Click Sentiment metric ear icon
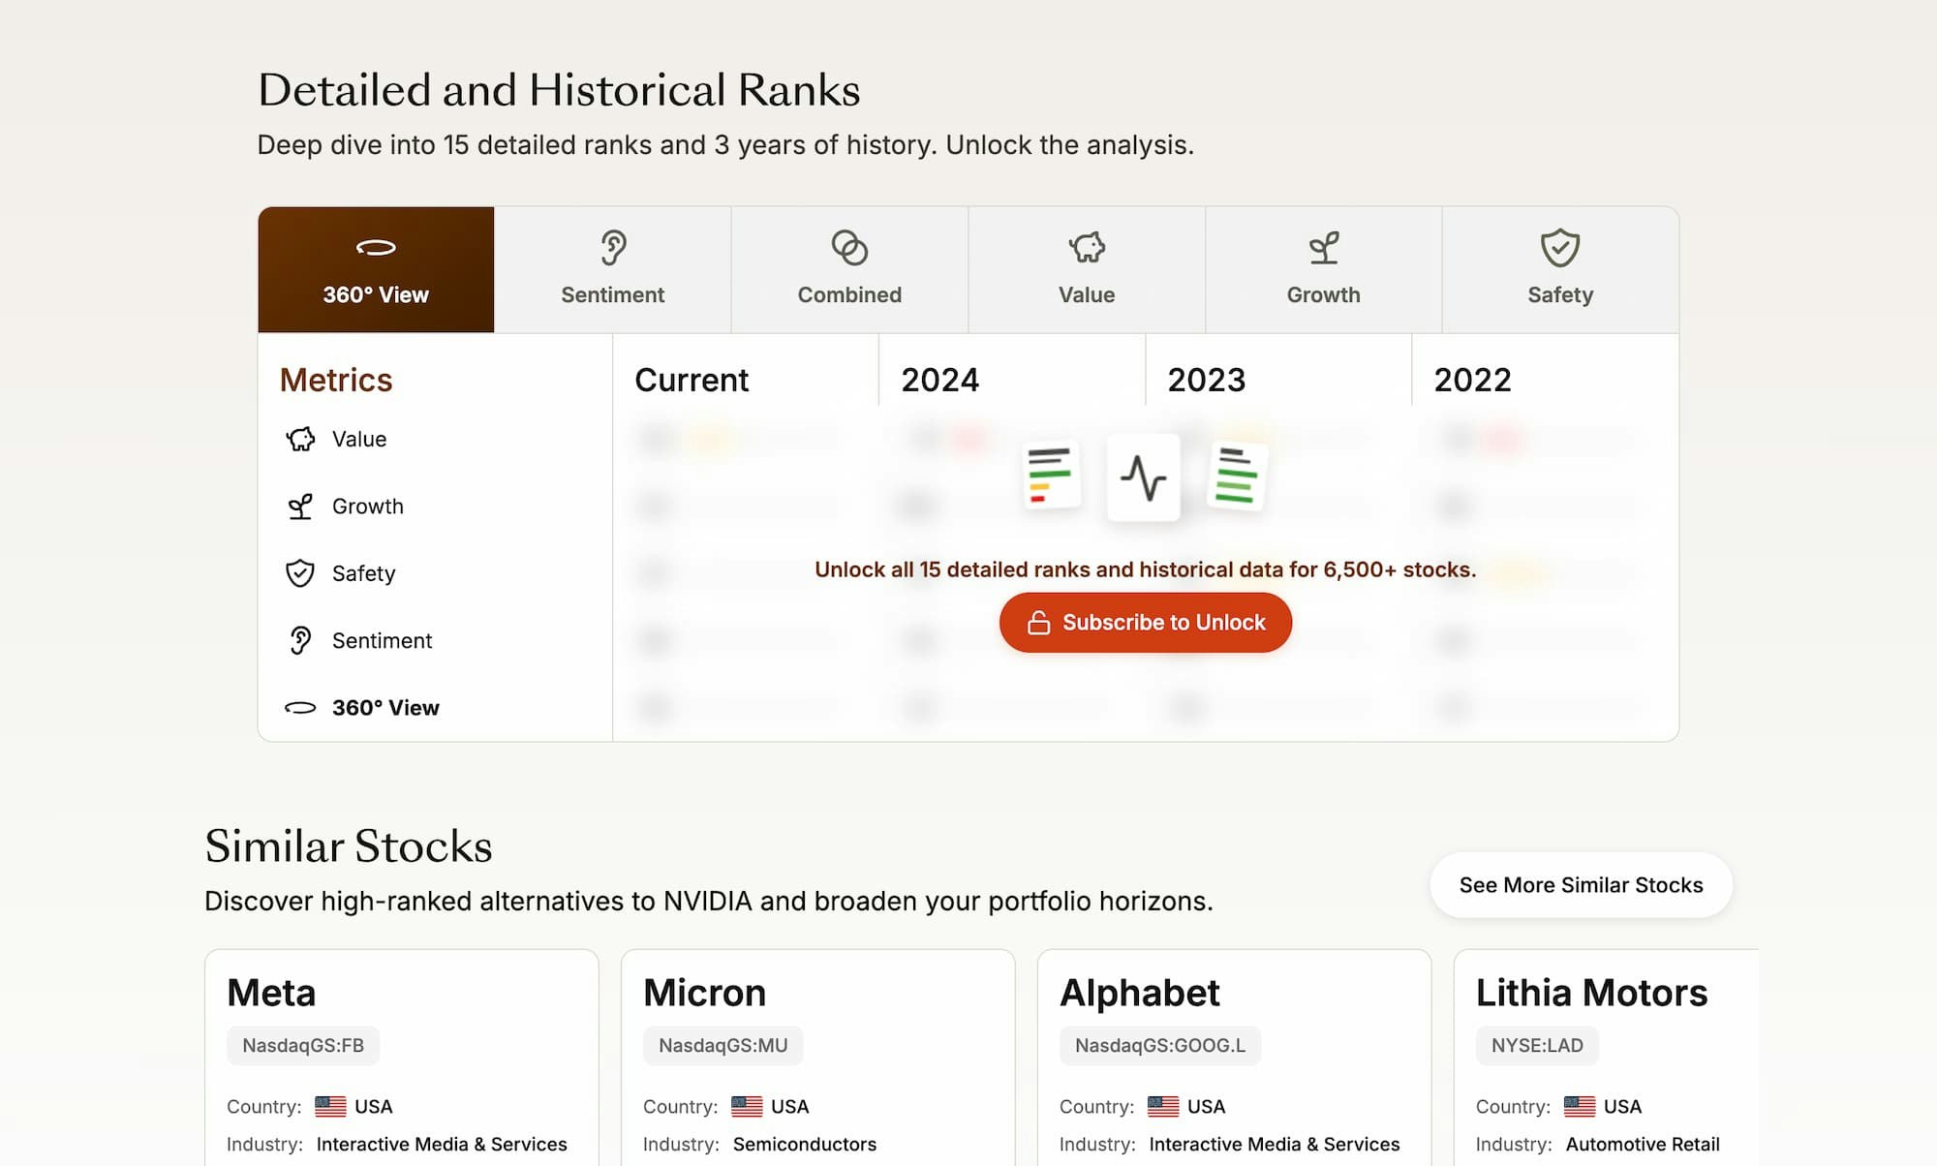Image resolution: width=1937 pixels, height=1166 pixels. pyautogui.click(x=300, y=641)
